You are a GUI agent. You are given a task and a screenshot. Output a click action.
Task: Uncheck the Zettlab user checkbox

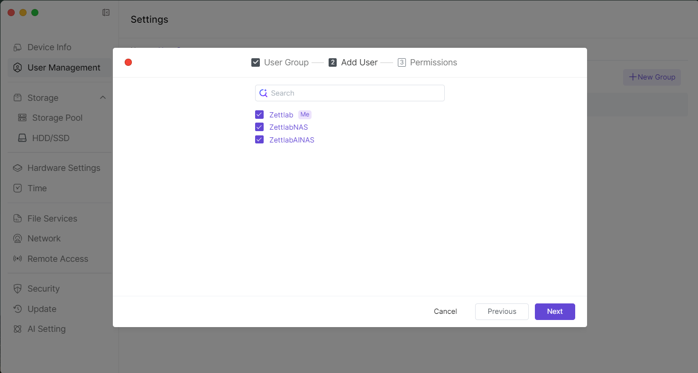tap(259, 115)
